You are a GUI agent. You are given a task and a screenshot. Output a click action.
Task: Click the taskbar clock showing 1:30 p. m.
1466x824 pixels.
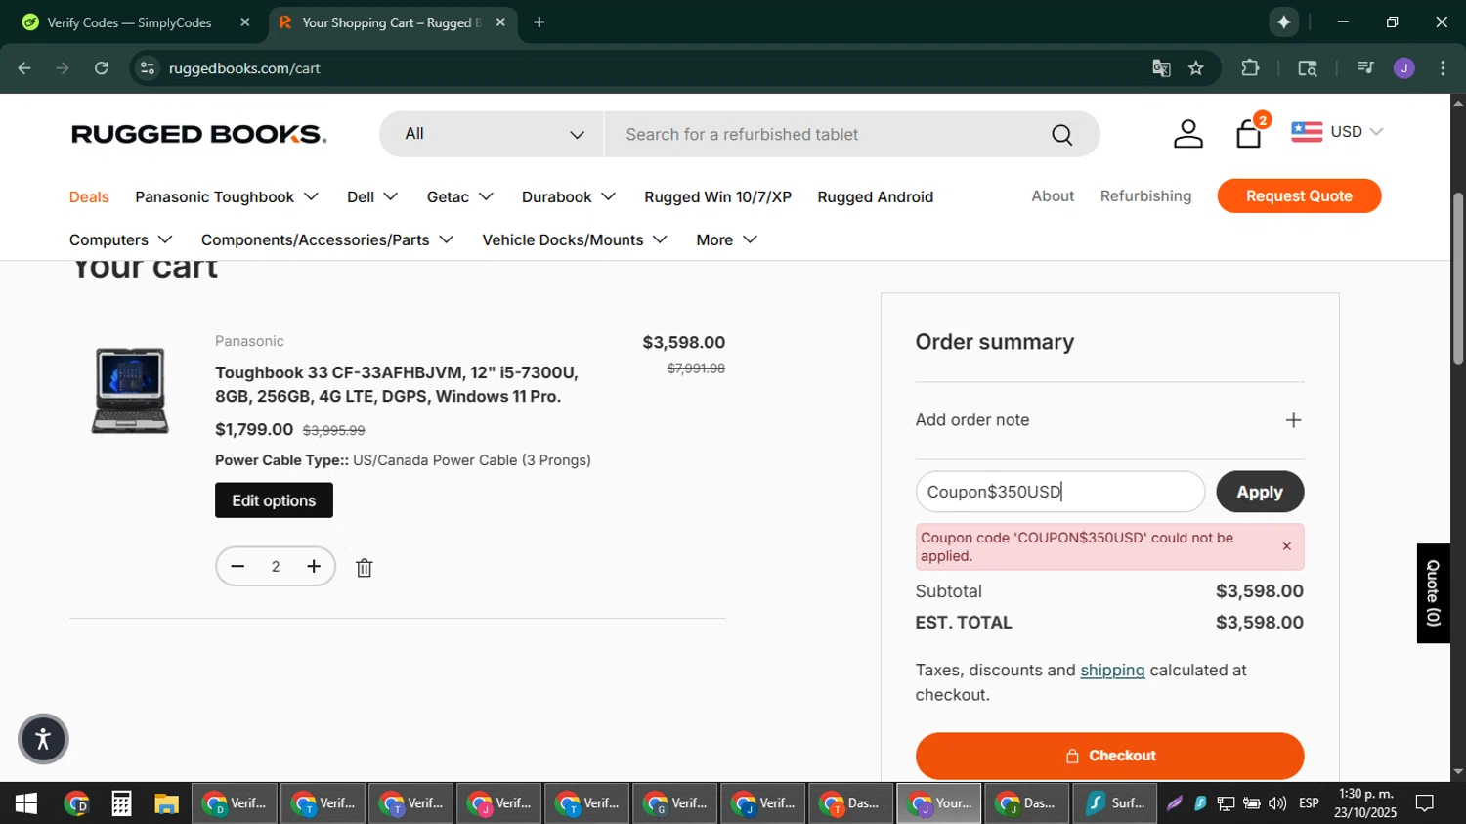(1366, 803)
